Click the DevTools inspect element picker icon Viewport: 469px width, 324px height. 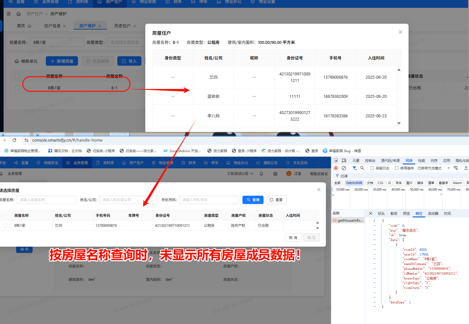(336, 161)
